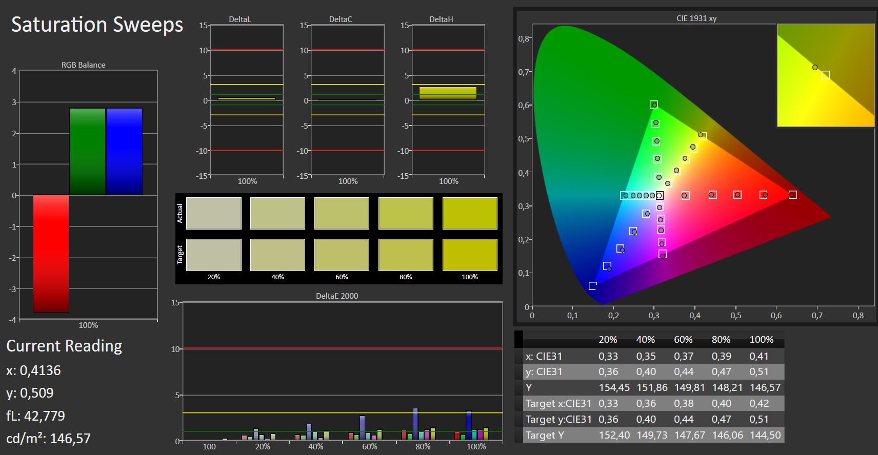Select the Target 80% yellow swatch
Screen dimensions: 878x455
(x=406, y=255)
